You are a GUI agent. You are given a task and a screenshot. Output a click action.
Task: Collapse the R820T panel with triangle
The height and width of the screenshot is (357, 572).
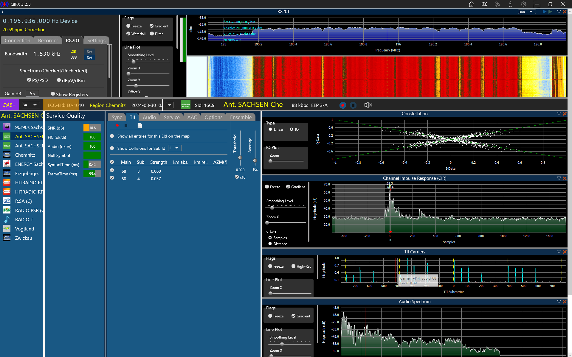[x=559, y=12]
